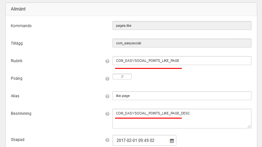Click the help icon beside Poäng

(x=107, y=78)
